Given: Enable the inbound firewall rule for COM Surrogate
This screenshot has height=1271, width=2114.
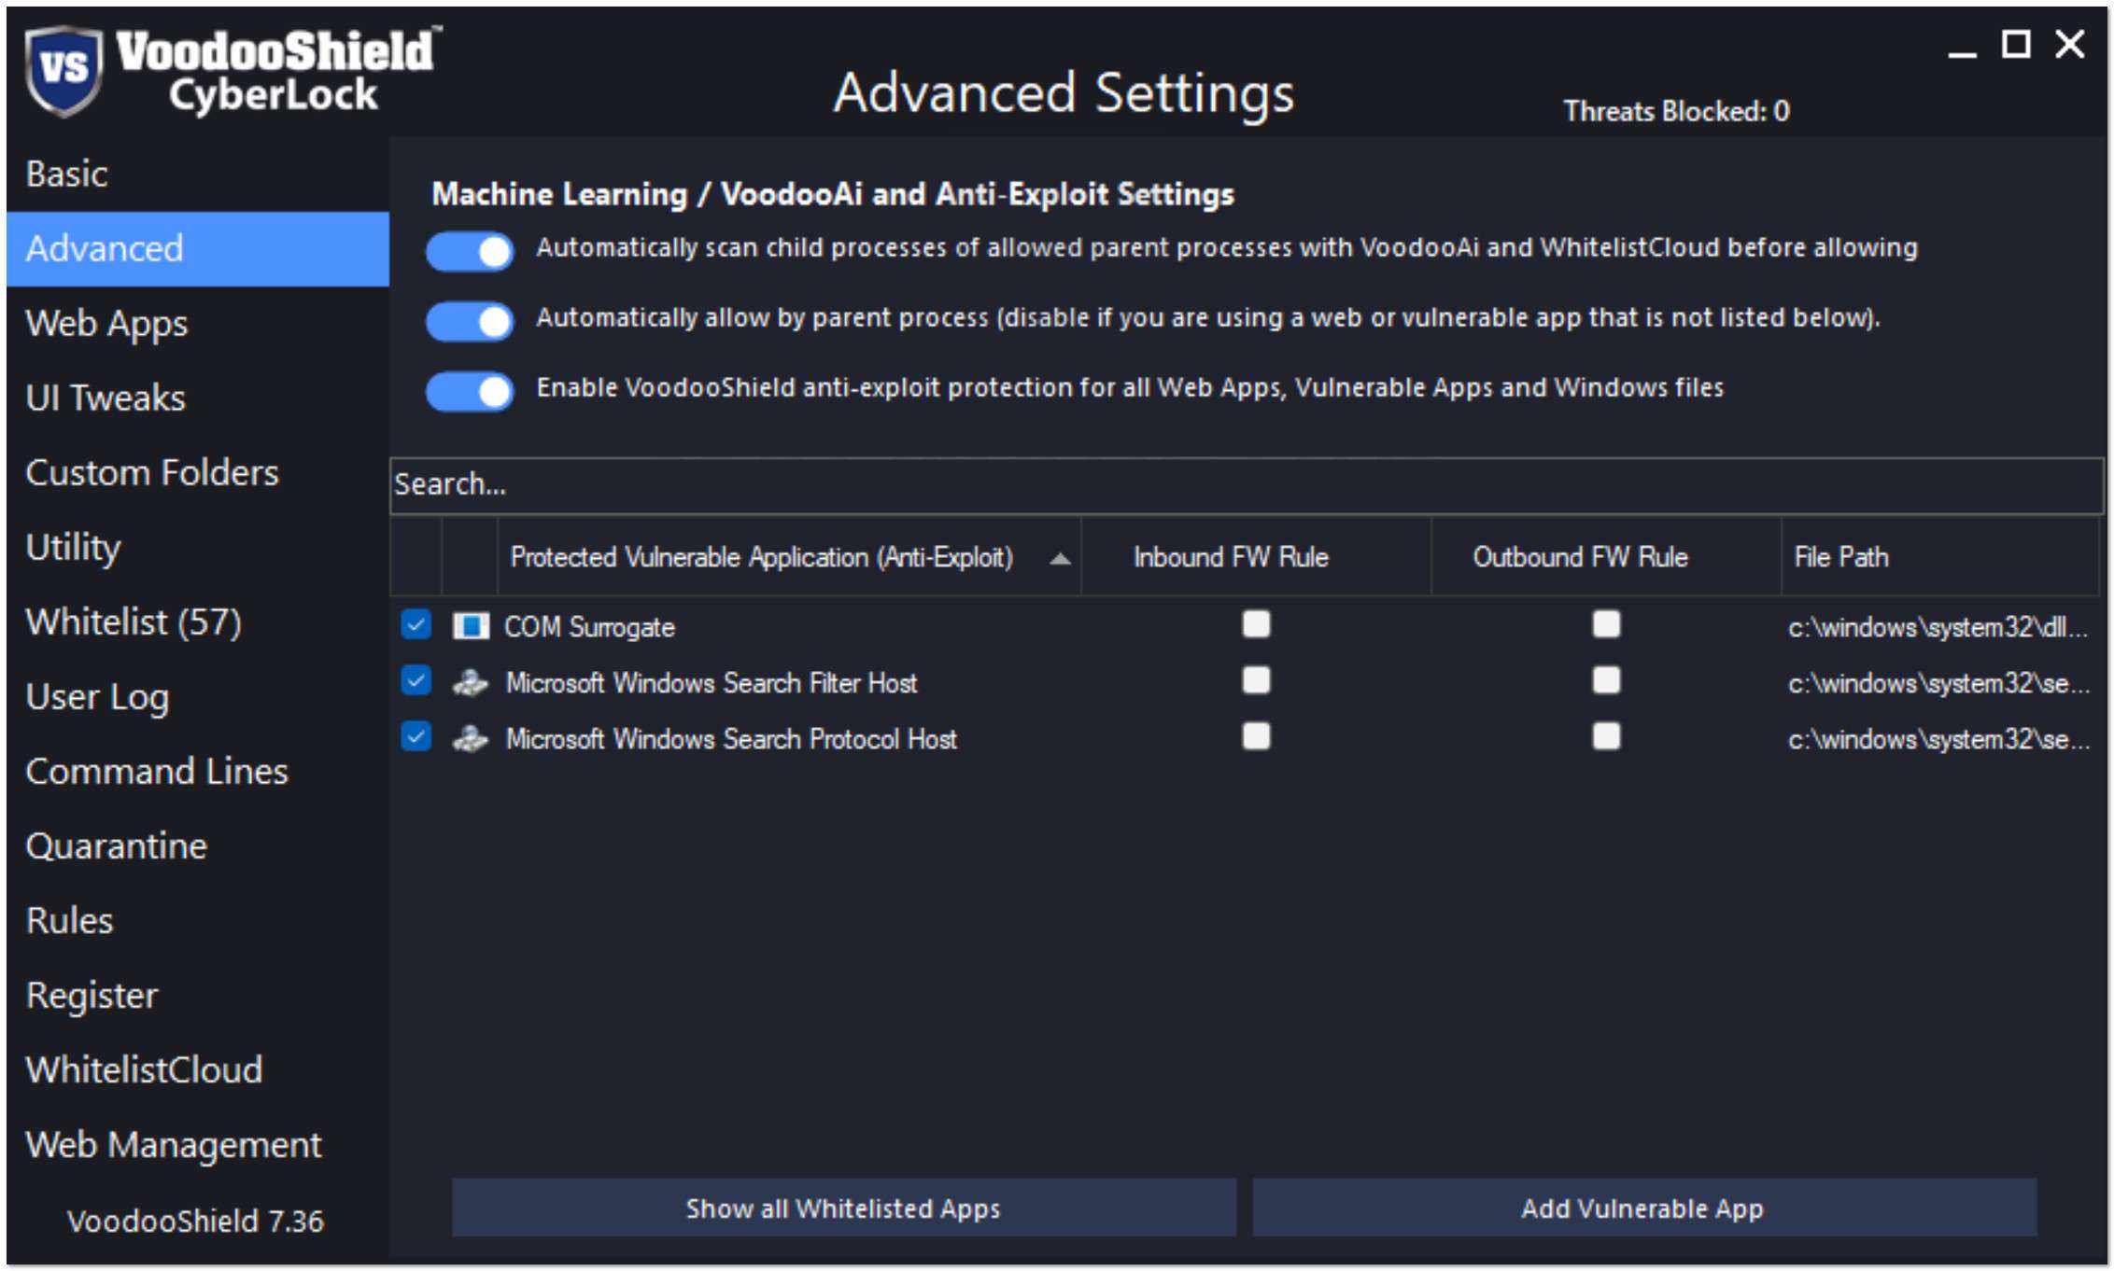Looking at the screenshot, I should coord(1256,624).
